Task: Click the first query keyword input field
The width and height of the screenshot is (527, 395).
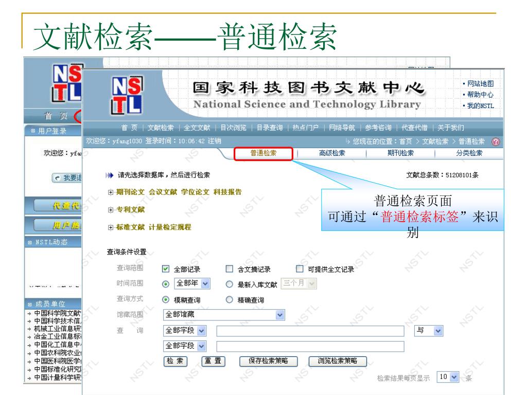Action: [x=310, y=331]
